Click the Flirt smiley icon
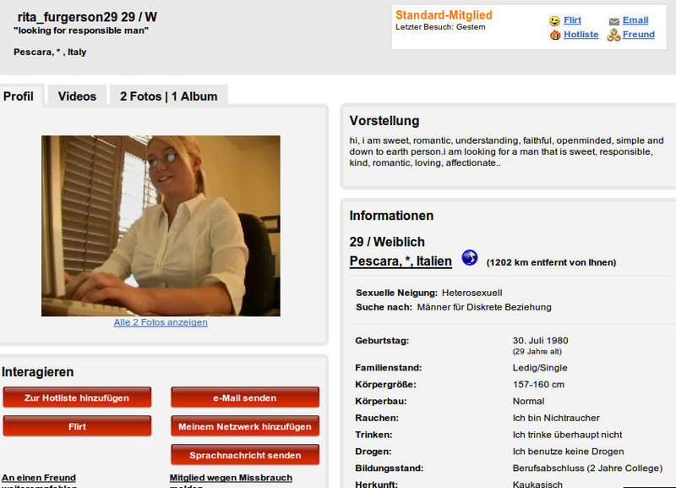The width and height of the screenshot is (676, 488). click(554, 20)
